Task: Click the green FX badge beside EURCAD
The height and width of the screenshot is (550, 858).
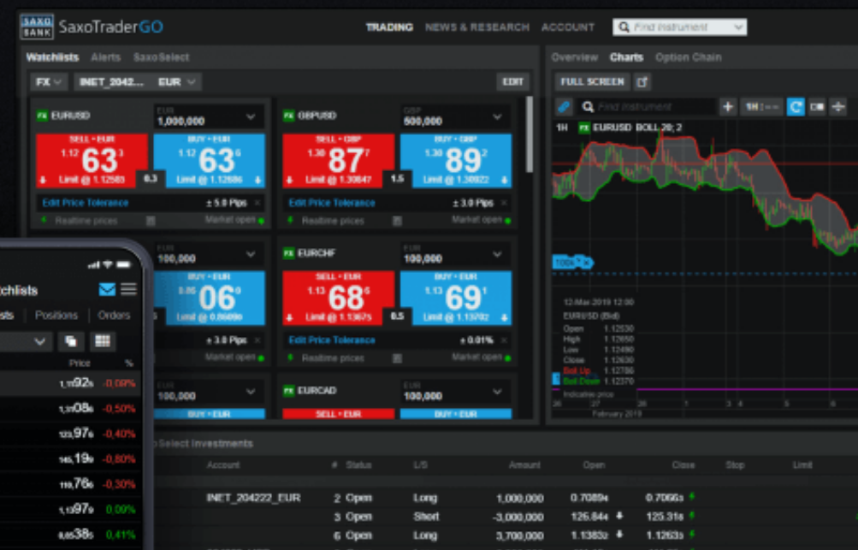Action: point(289,390)
